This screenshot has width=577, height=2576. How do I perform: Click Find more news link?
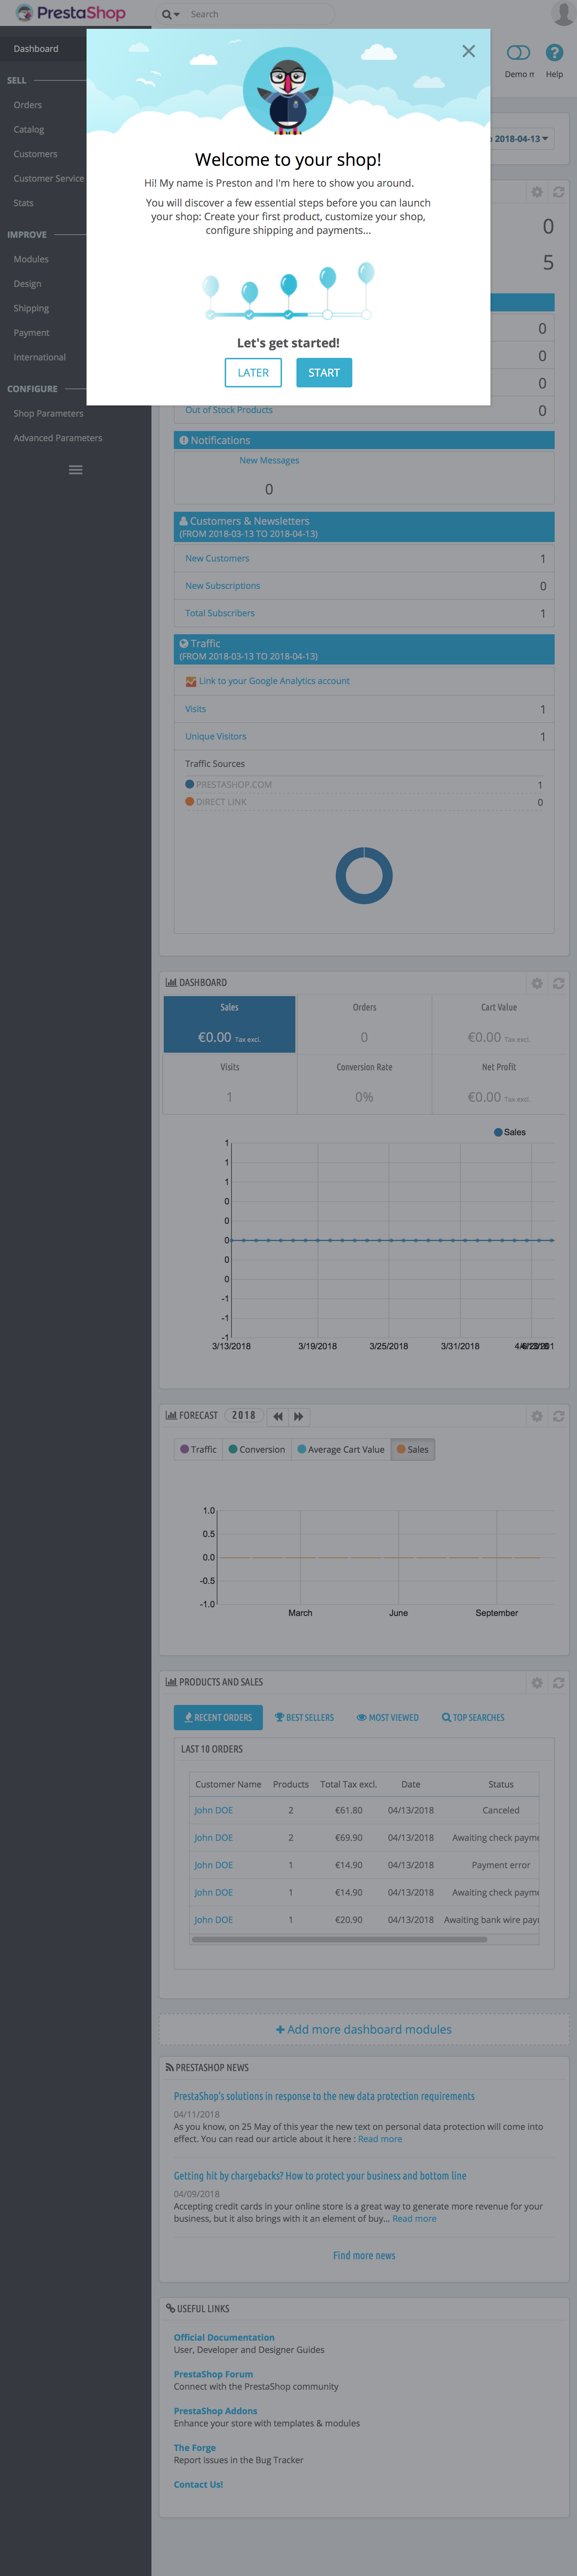click(x=364, y=2255)
